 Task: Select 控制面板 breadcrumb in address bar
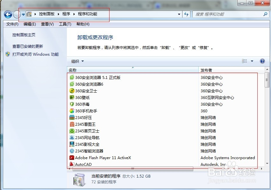[x=47, y=14]
